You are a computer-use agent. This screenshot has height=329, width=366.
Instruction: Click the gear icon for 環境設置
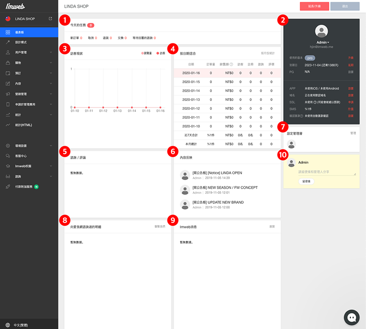click(8, 146)
